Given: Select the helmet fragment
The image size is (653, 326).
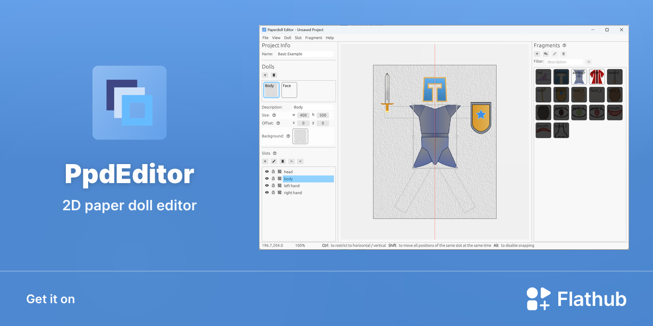Looking at the screenshot, I should pyautogui.click(x=562, y=77).
